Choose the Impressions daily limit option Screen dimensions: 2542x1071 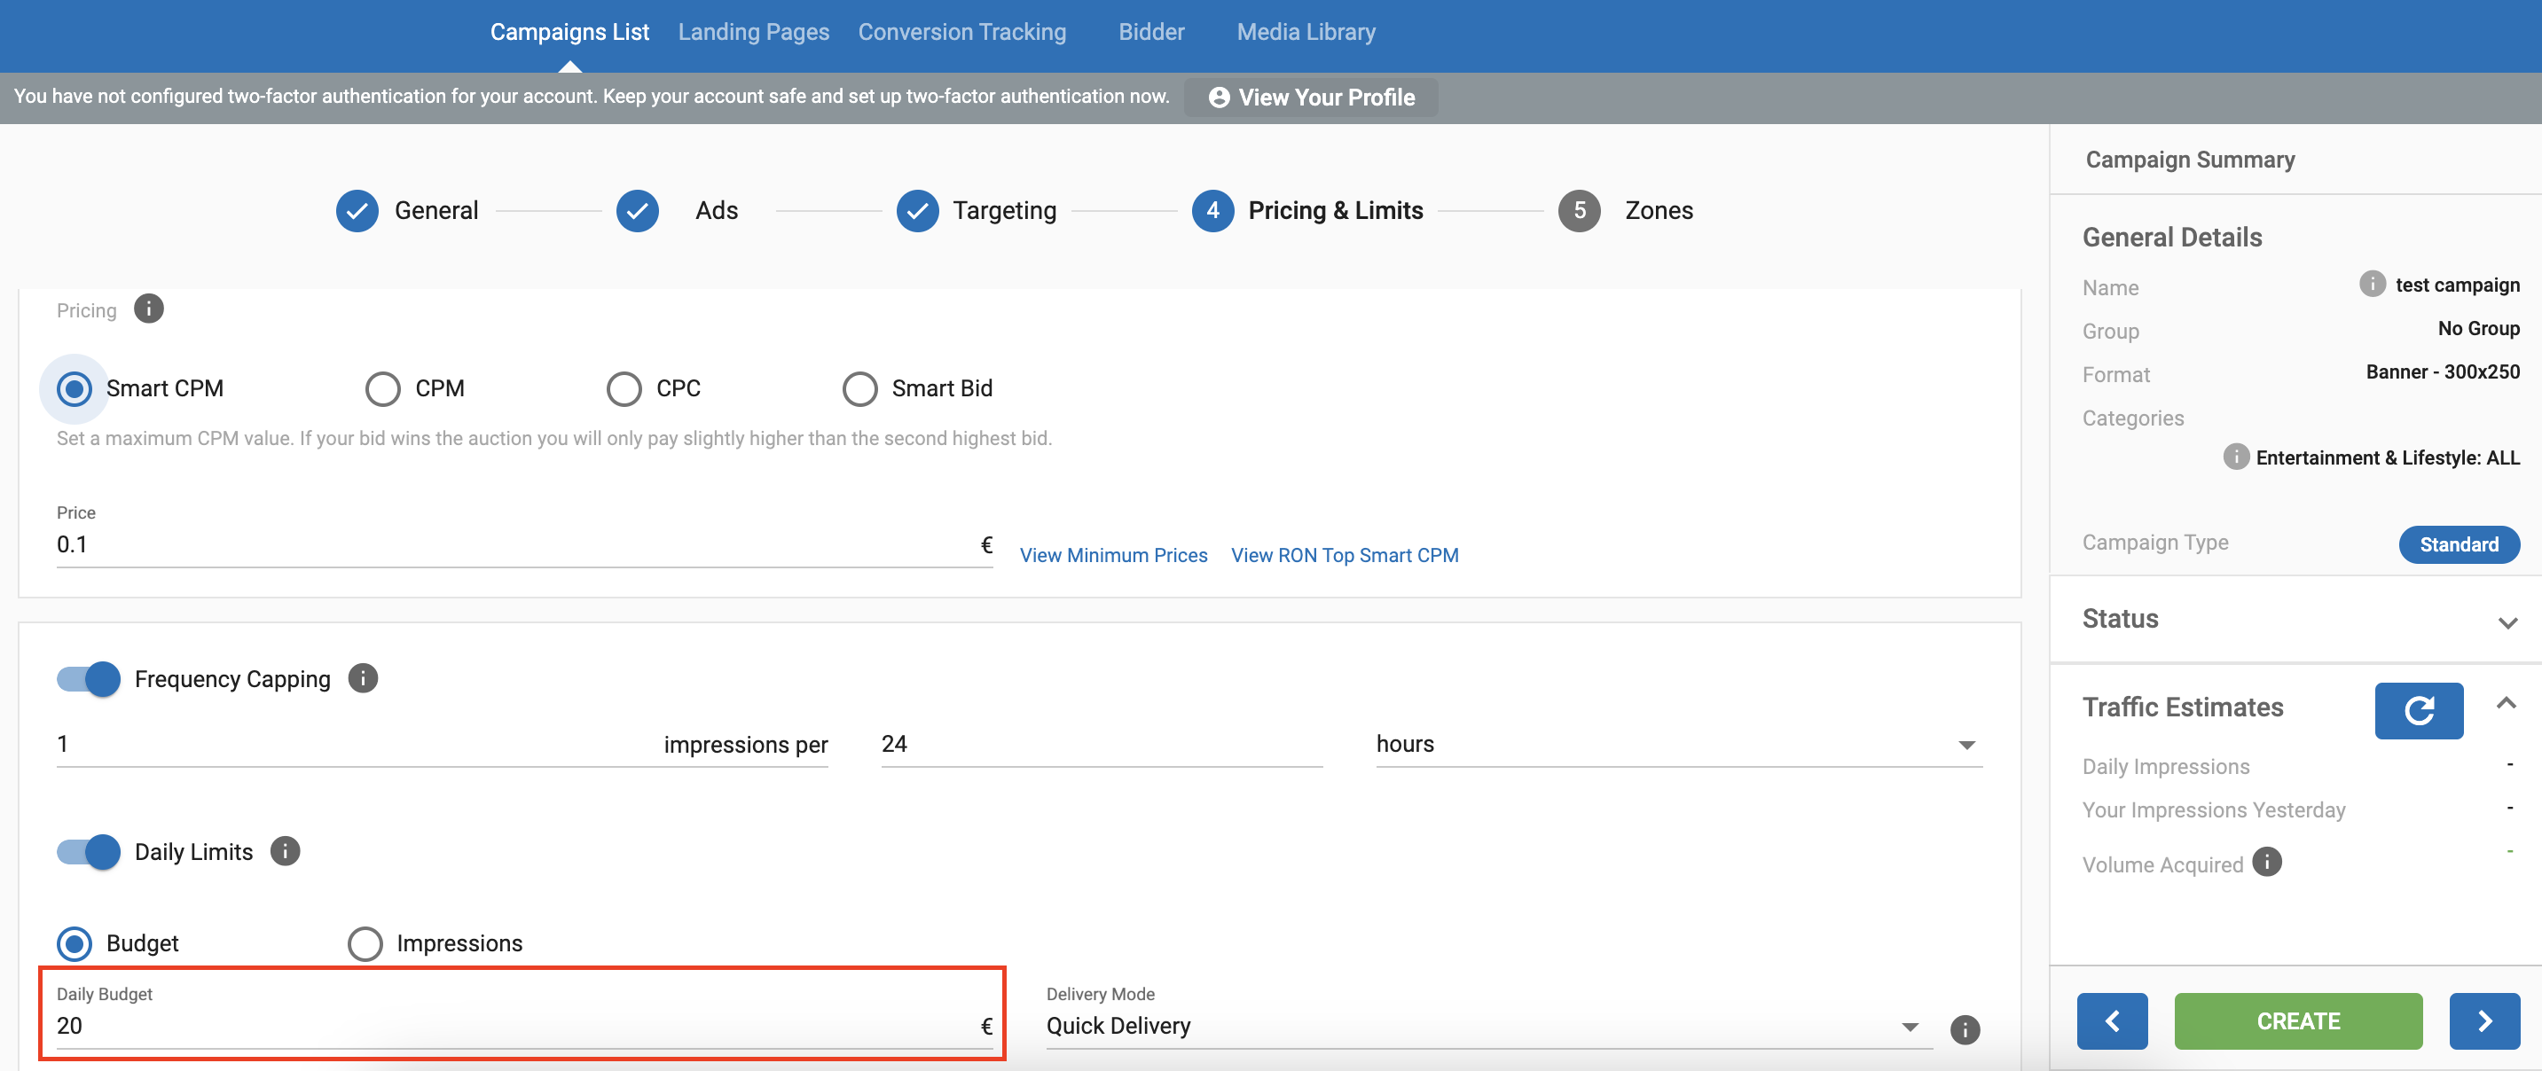coord(365,942)
